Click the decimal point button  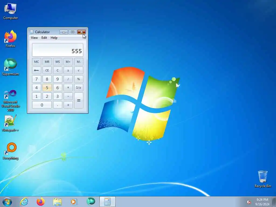58,105
